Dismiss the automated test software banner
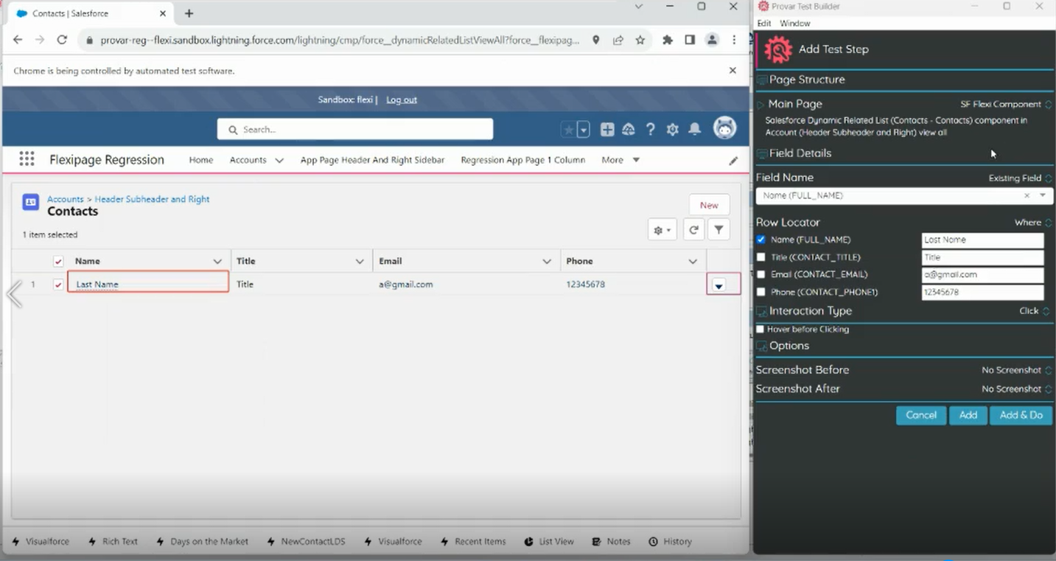This screenshot has height=561, width=1056. (x=732, y=71)
